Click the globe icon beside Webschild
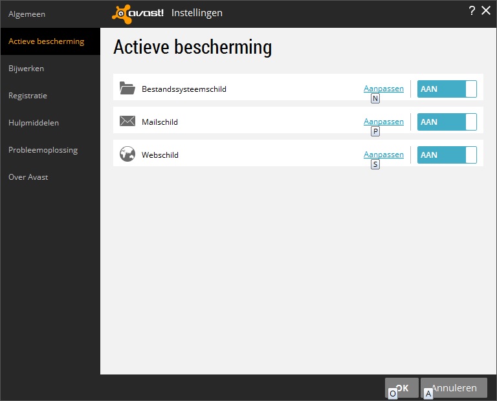497x401 pixels. [127, 154]
